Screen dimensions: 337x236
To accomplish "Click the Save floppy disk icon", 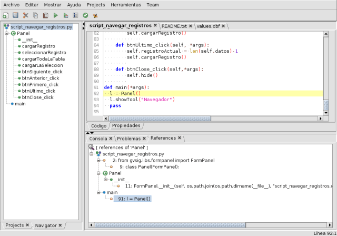I will coord(16,15).
